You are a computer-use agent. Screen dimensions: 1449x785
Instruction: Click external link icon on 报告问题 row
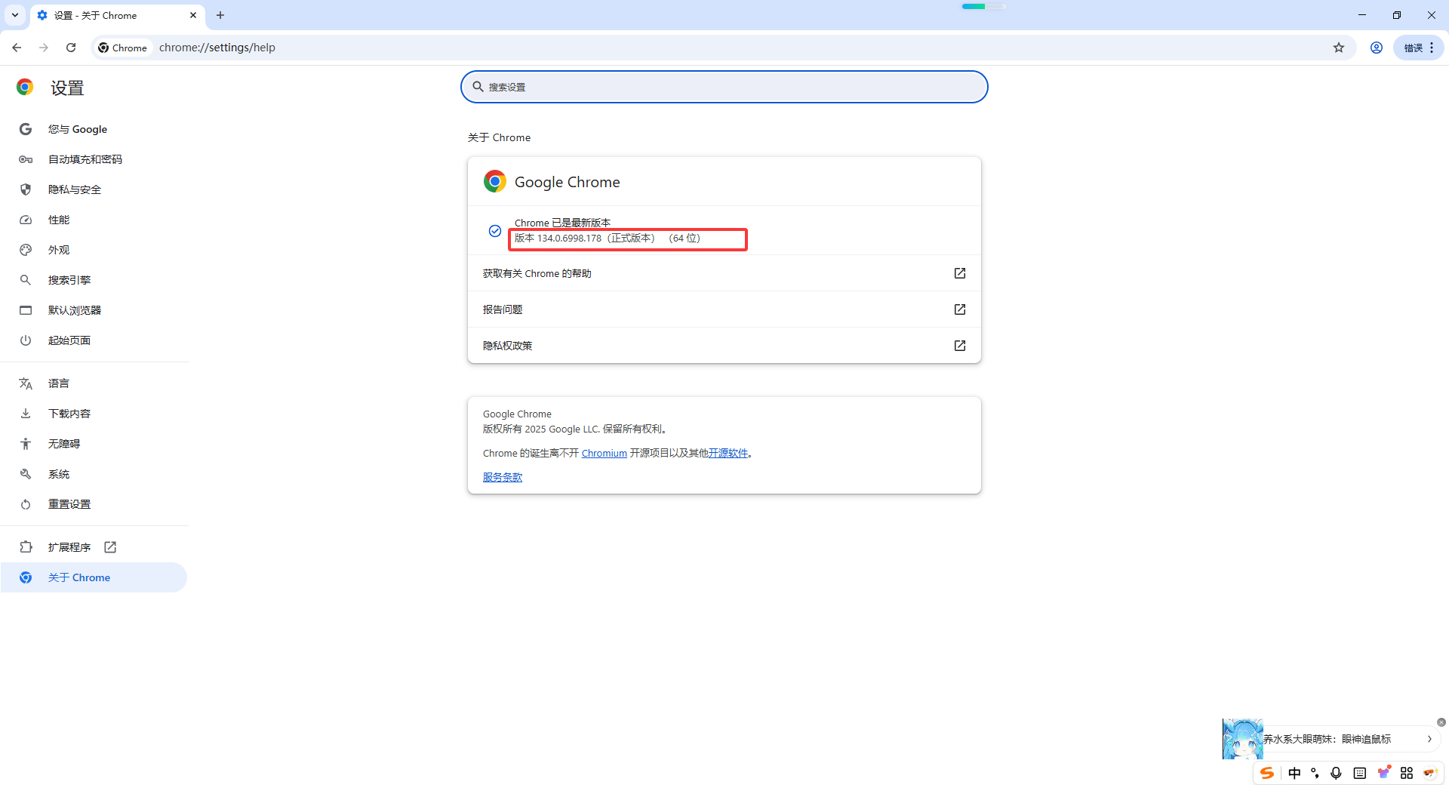(x=960, y=309)
